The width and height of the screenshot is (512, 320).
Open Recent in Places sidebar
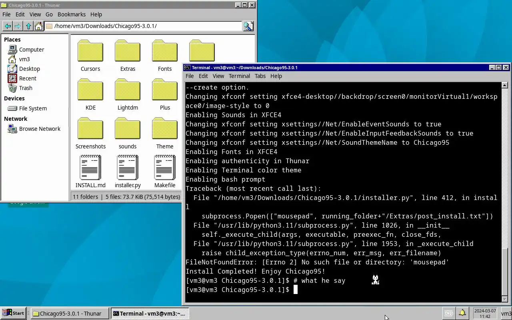click(x=22, y=78)
